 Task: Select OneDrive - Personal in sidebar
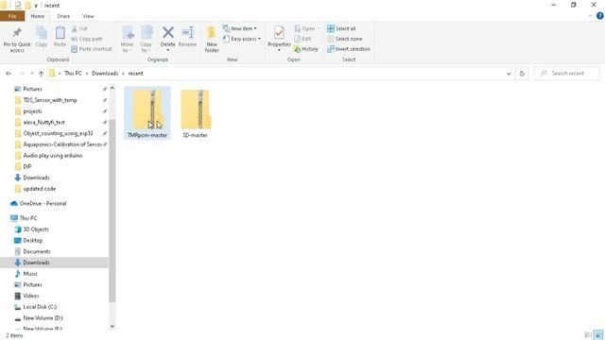43,204
